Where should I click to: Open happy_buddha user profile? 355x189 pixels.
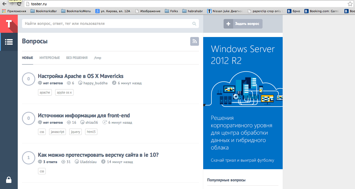point(96,83)
